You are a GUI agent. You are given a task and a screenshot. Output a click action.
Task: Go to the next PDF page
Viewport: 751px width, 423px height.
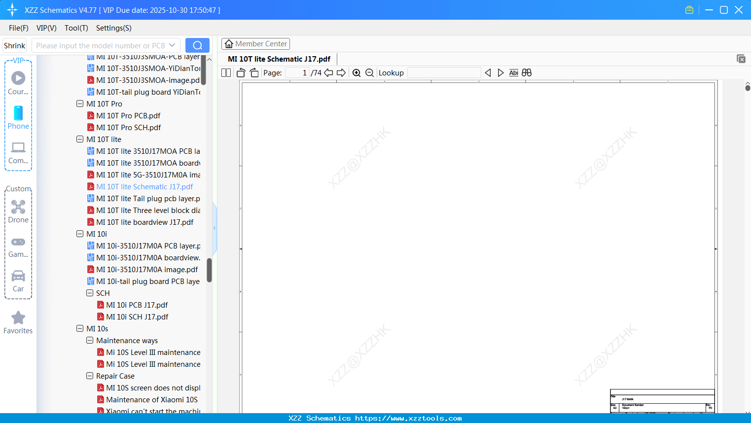tap(341, 73)
